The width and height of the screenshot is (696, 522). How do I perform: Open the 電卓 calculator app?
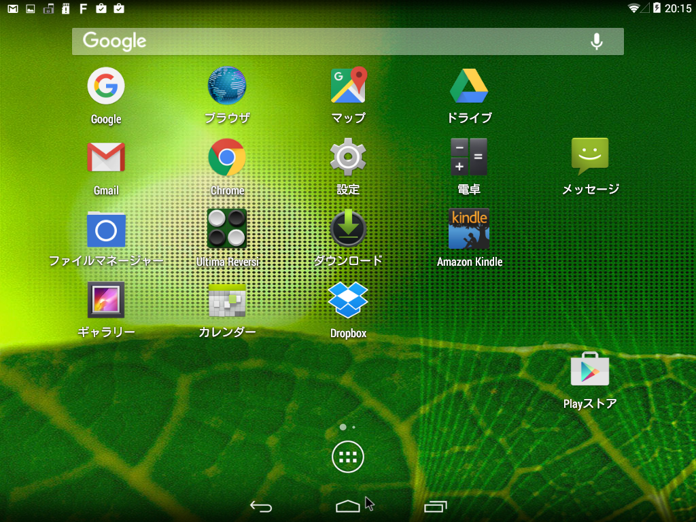pos(469,156)
